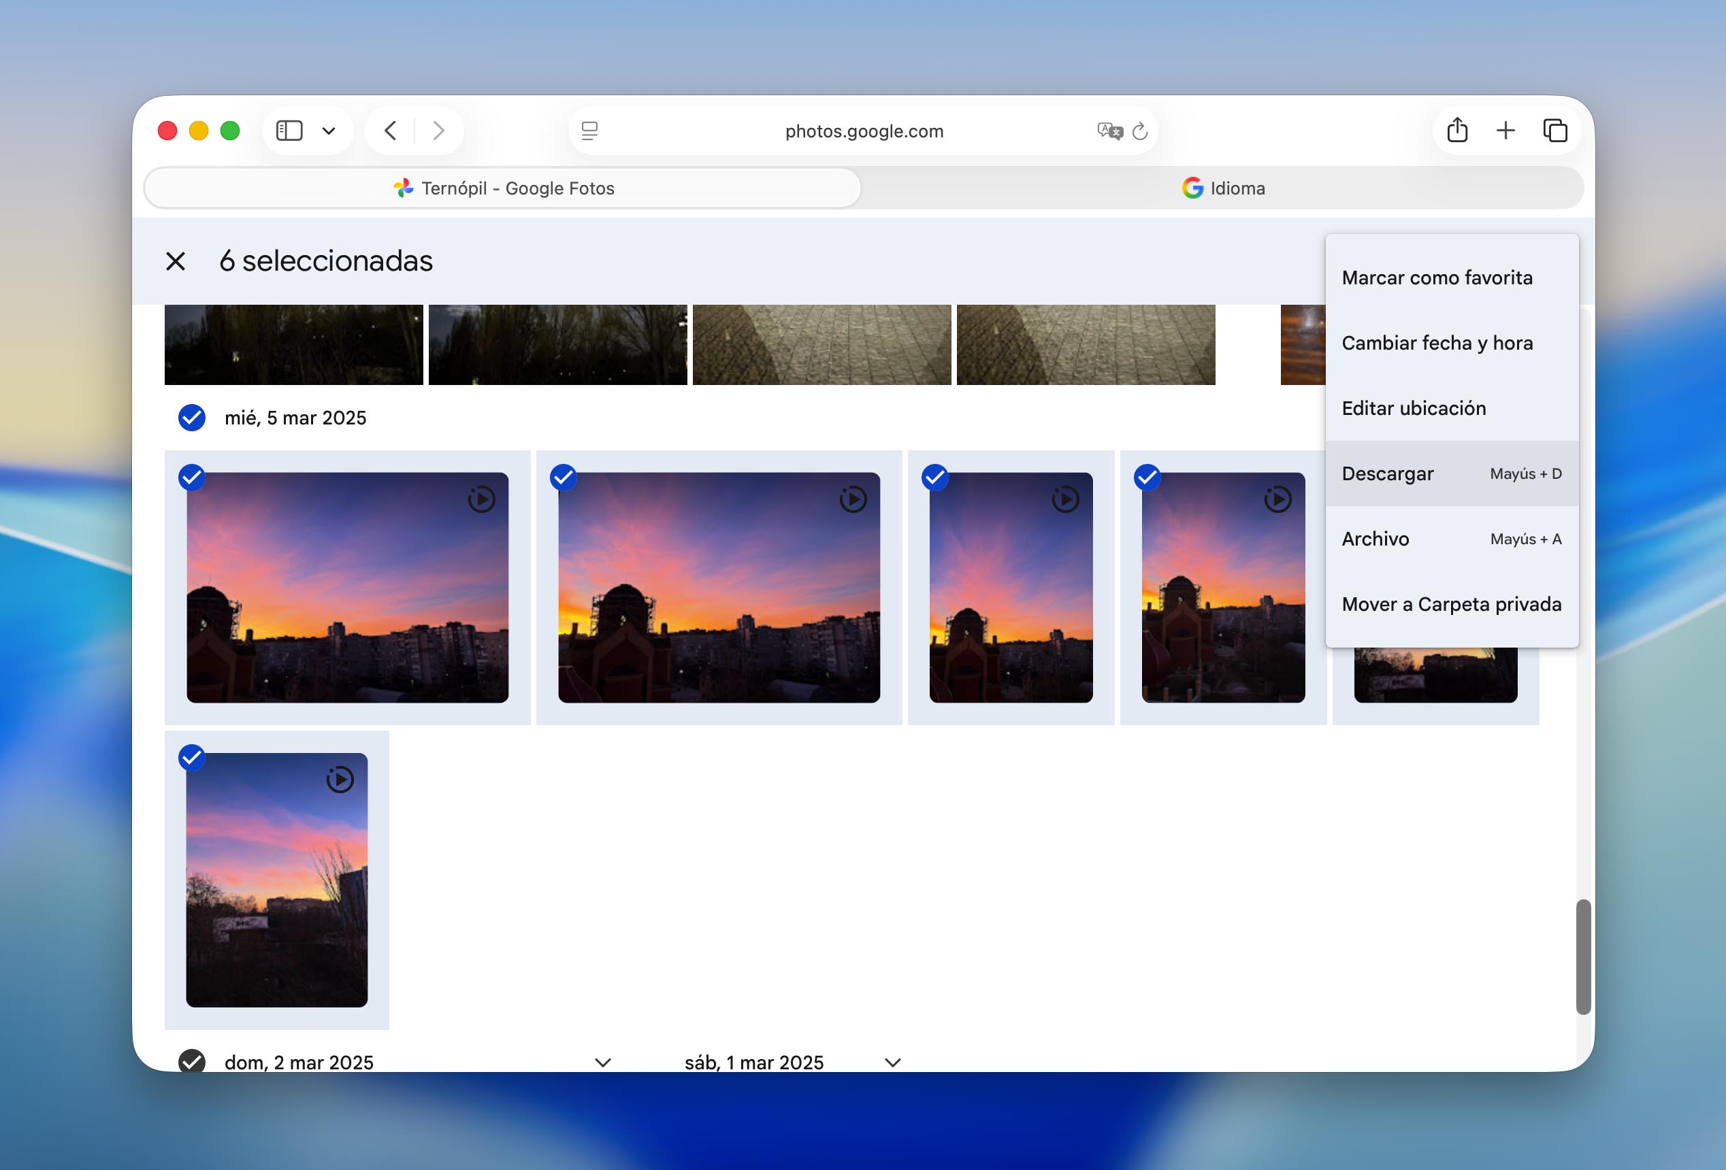Reload the page with refresh icon
This screenshot has height=1170, width=1726.
pyautogui.click(x=1140, y=131)
